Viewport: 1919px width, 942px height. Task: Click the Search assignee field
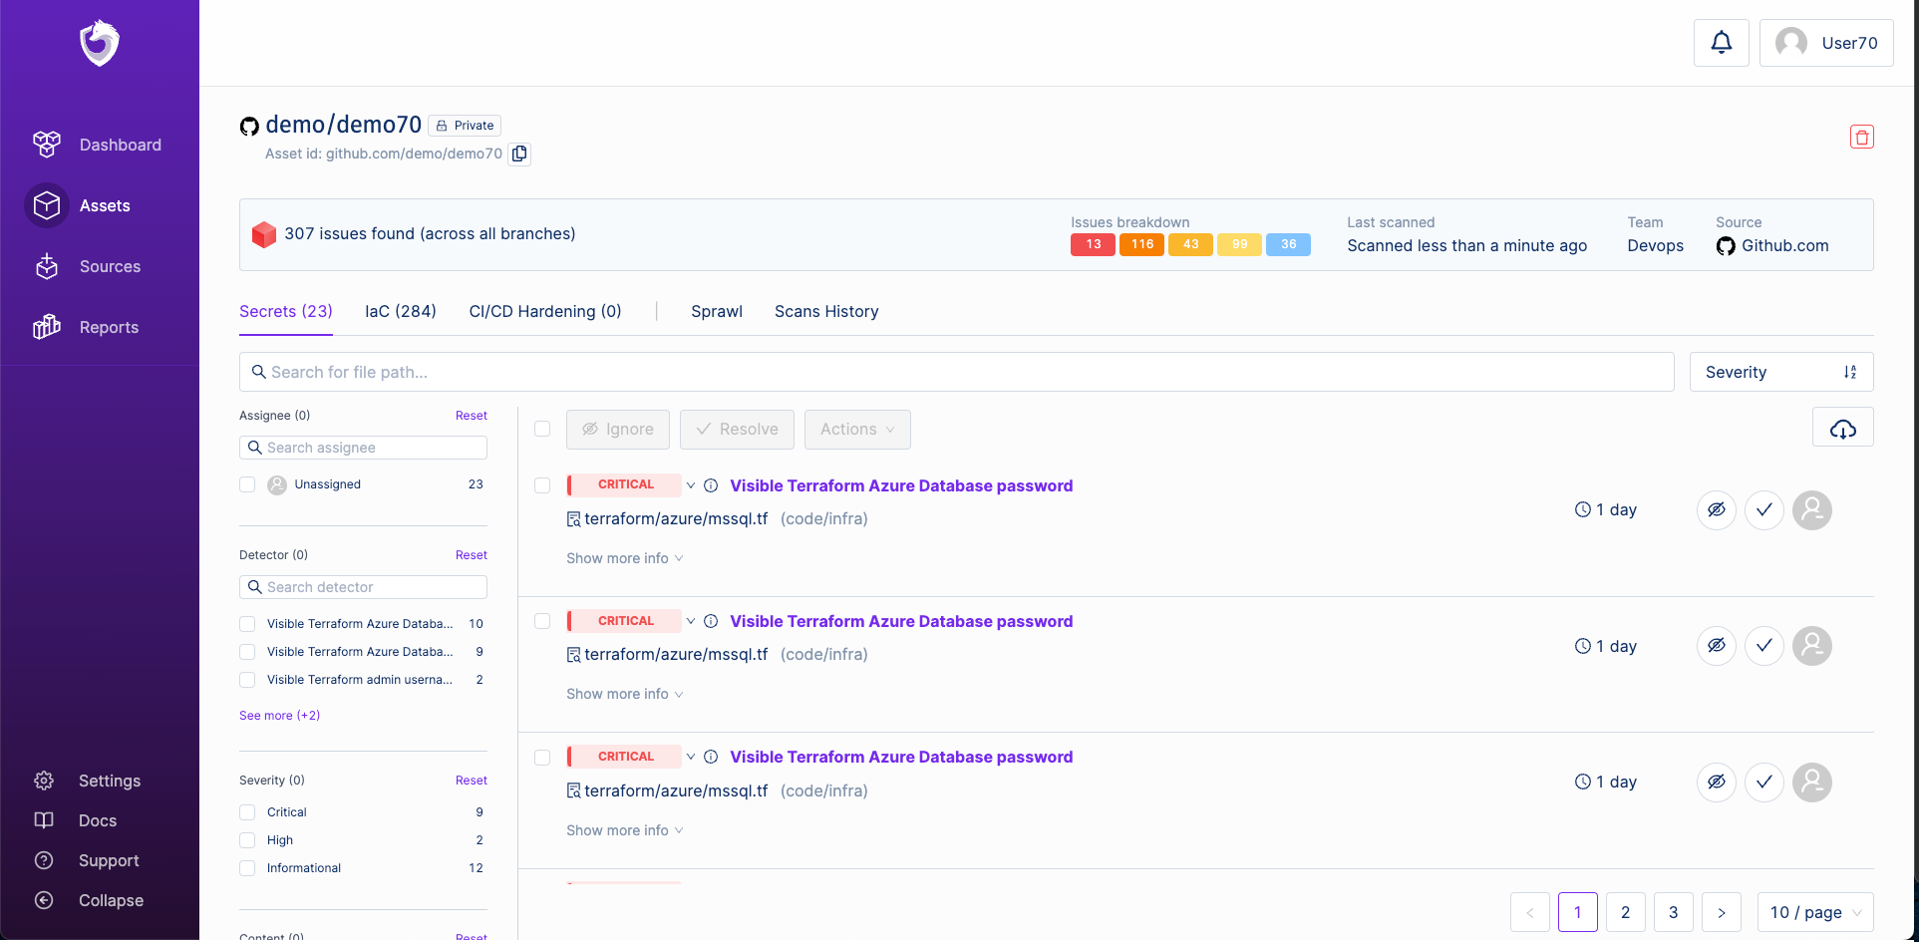click(363, 448)
